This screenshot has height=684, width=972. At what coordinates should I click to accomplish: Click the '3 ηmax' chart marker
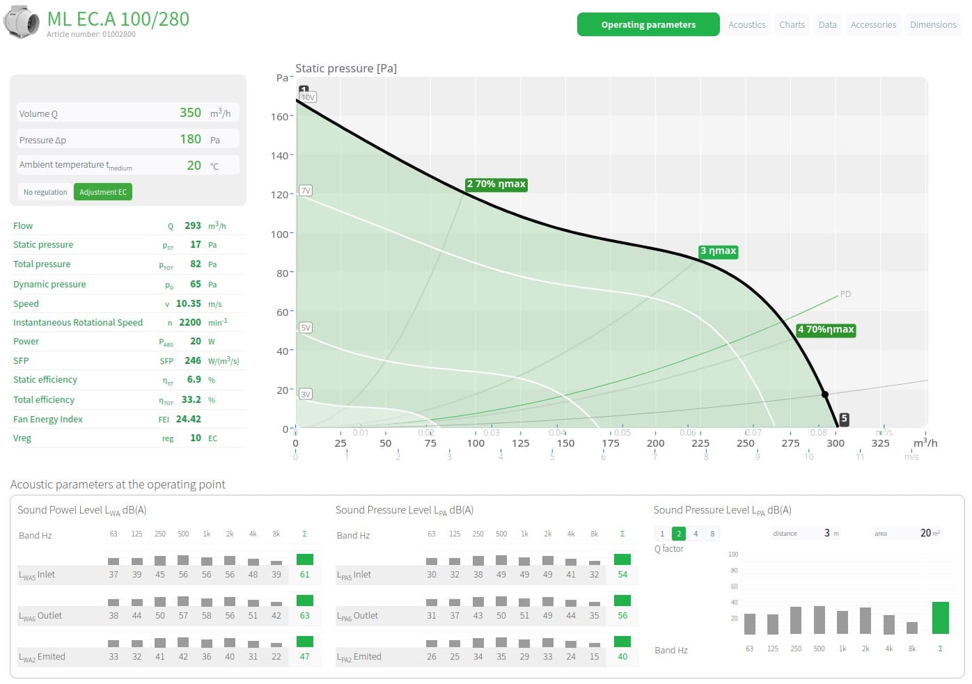coord(718,251)
